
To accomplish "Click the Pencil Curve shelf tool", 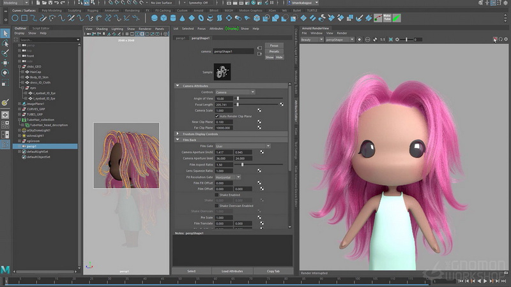I will (43, 18).
